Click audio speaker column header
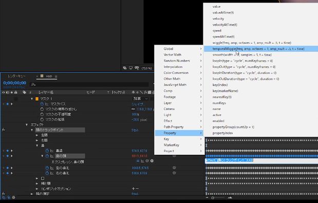The width and height of the screenshot is (318, 203). click(x=8, y=93)
